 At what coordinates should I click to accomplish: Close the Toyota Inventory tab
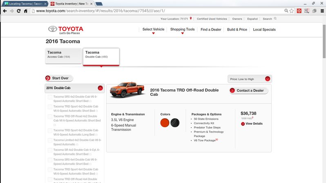tap(91, 4)
